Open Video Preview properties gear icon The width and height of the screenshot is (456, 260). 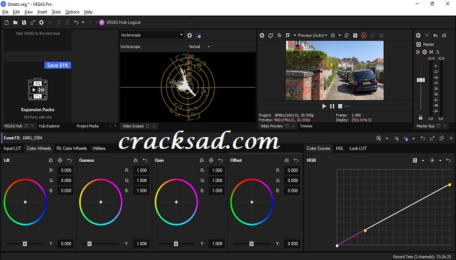click(x=262, y=35)
